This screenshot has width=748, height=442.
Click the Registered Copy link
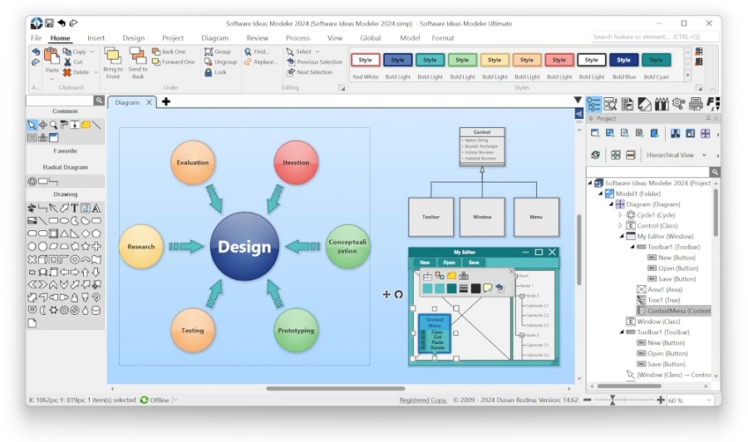423,400
